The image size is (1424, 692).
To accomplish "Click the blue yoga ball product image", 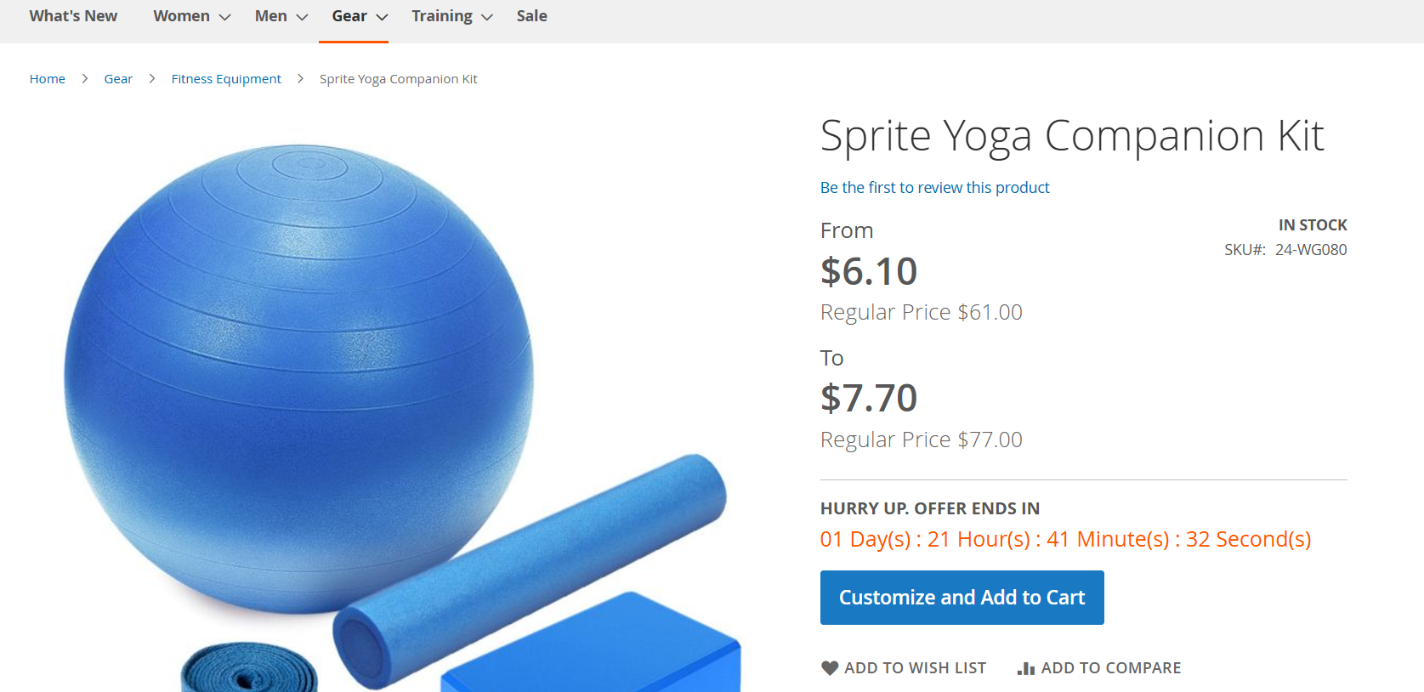I will (299, 374).
